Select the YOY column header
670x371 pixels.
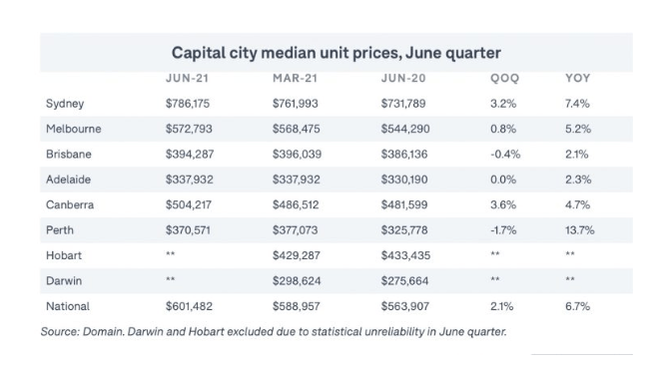578,78
